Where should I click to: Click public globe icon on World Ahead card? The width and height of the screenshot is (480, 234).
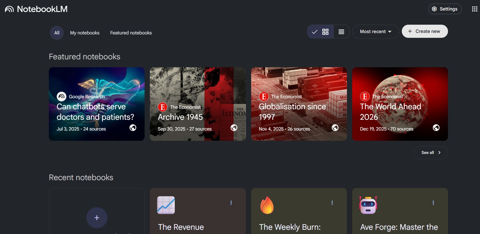[x=436, y=128]
